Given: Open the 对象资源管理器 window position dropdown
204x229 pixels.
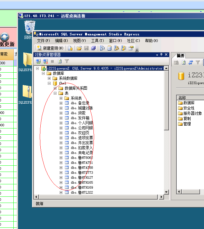Looking at the screenshot, I should 157,55.
